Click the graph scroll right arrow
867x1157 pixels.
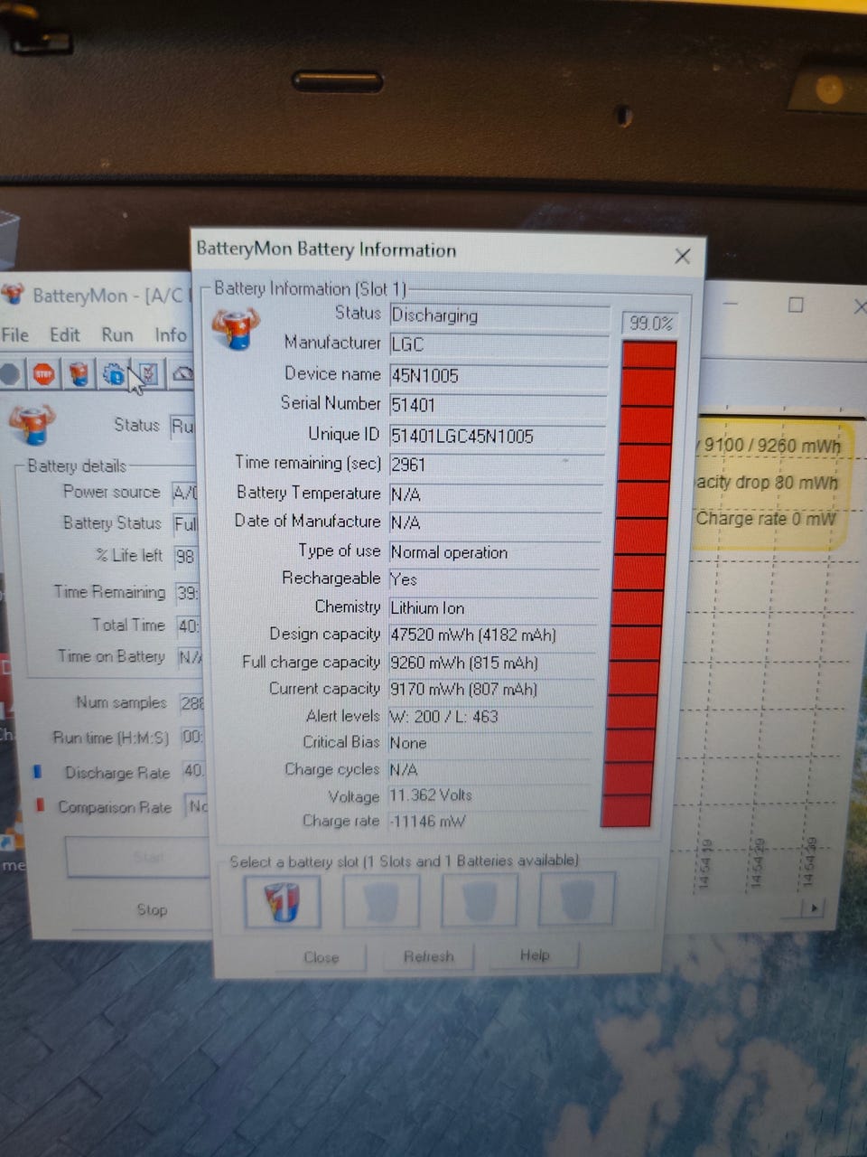click(814, 907)
